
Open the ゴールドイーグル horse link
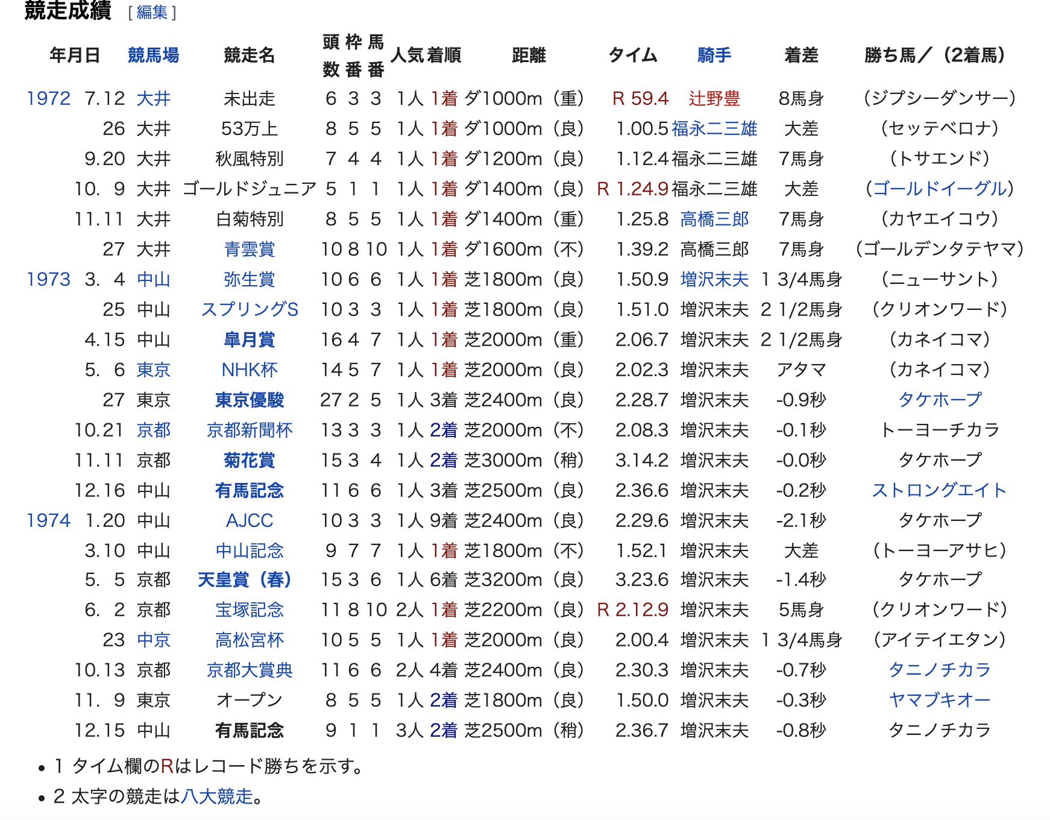tap(940, 189)
